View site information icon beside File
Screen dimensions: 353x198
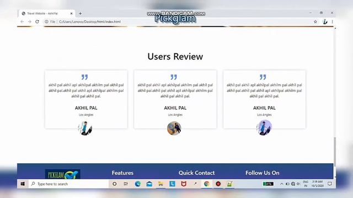[x=46, y=21]
